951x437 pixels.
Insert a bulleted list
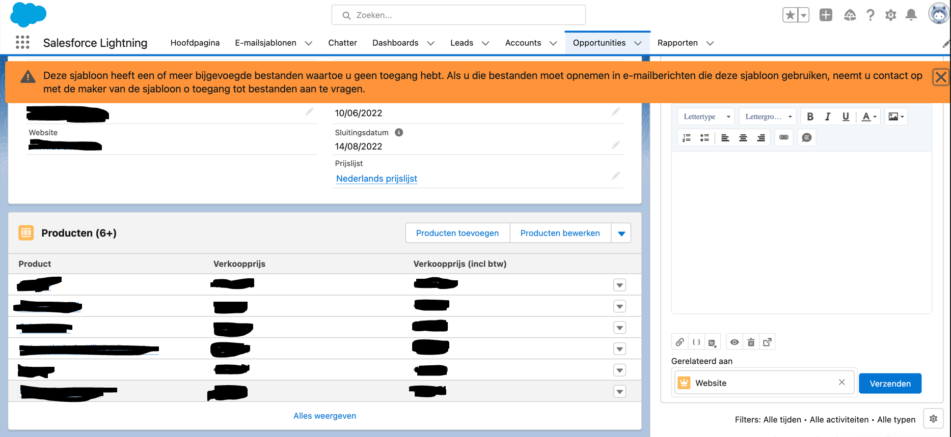click(704, 137)
